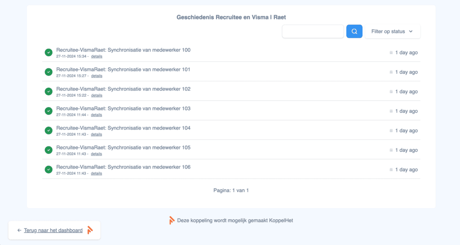460x245 pixels.
Task: Click the 'Pagina: 1 van 1' pagination text
Action: (x=231, y=190)
